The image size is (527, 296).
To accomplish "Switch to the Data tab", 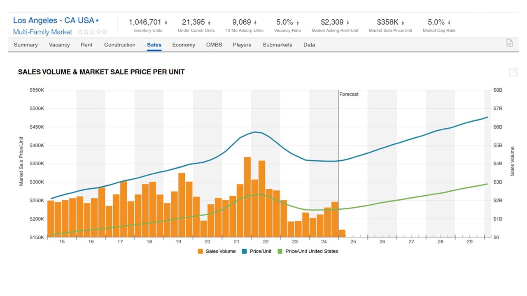I will (309, 45).
